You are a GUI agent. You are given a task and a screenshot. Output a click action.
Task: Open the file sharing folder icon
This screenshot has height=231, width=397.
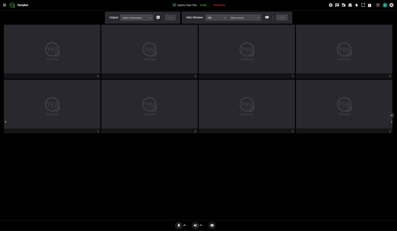point(343,5)
